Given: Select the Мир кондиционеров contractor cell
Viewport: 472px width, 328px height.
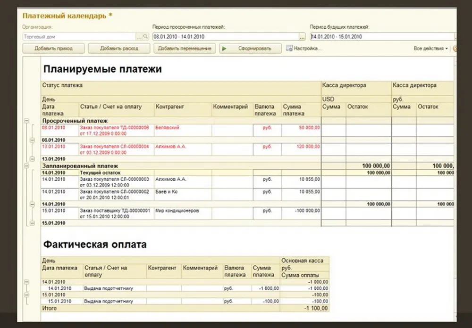Looking at the screenshot, I should [183, 213].
